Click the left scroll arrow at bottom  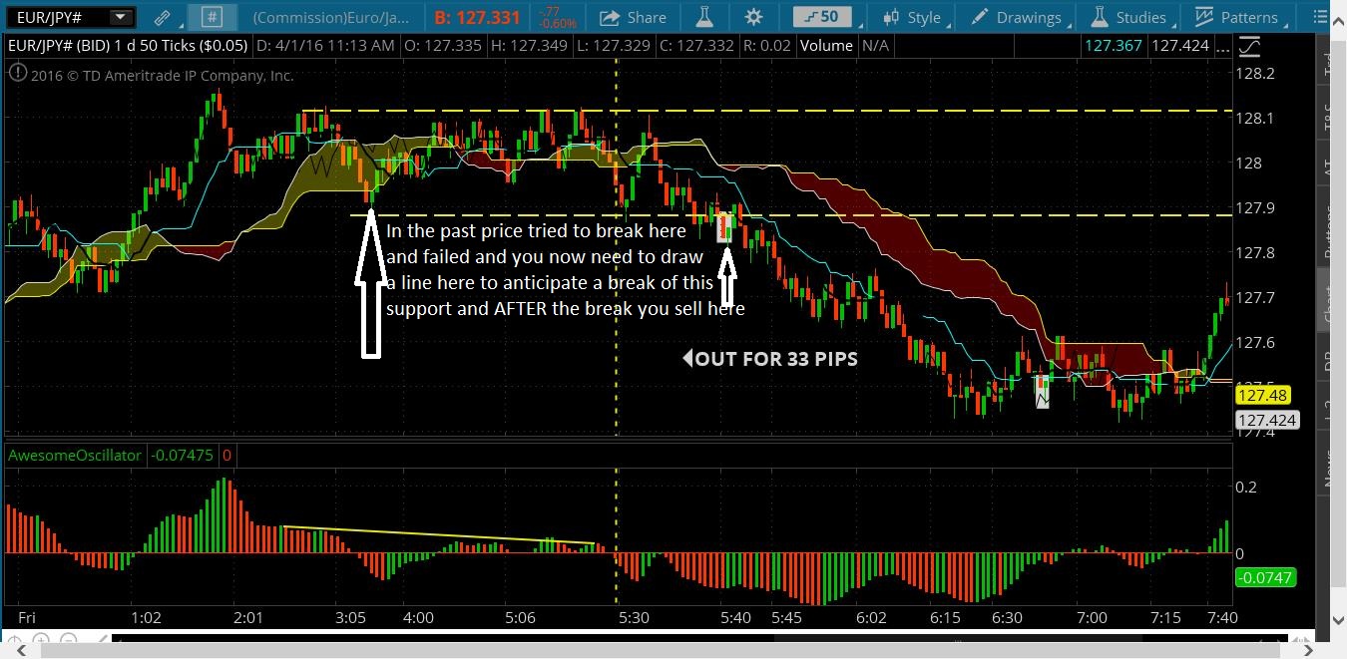22,651
